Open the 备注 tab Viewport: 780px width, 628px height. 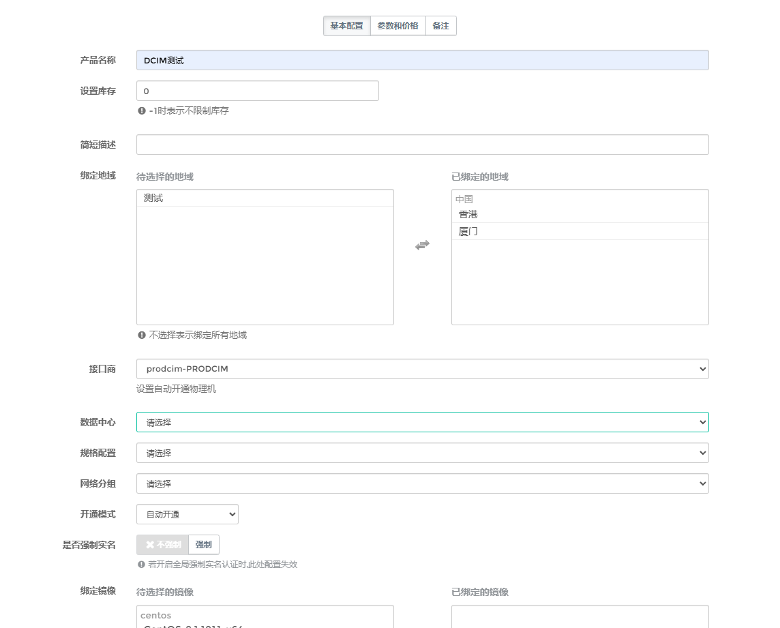click(440, 26)
